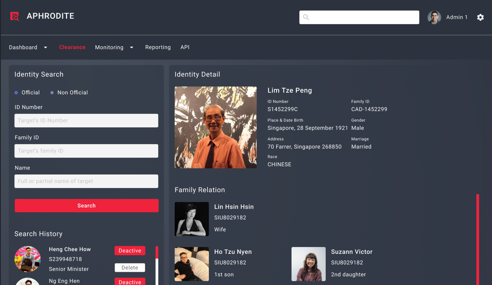
Task: Click the Senior Minister label
Action: click(x=69, y=269)
